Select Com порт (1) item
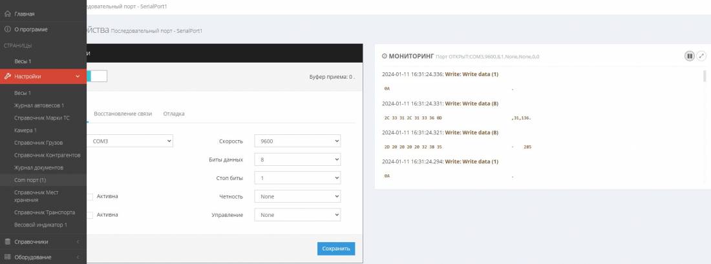 [x=30, y=180]
